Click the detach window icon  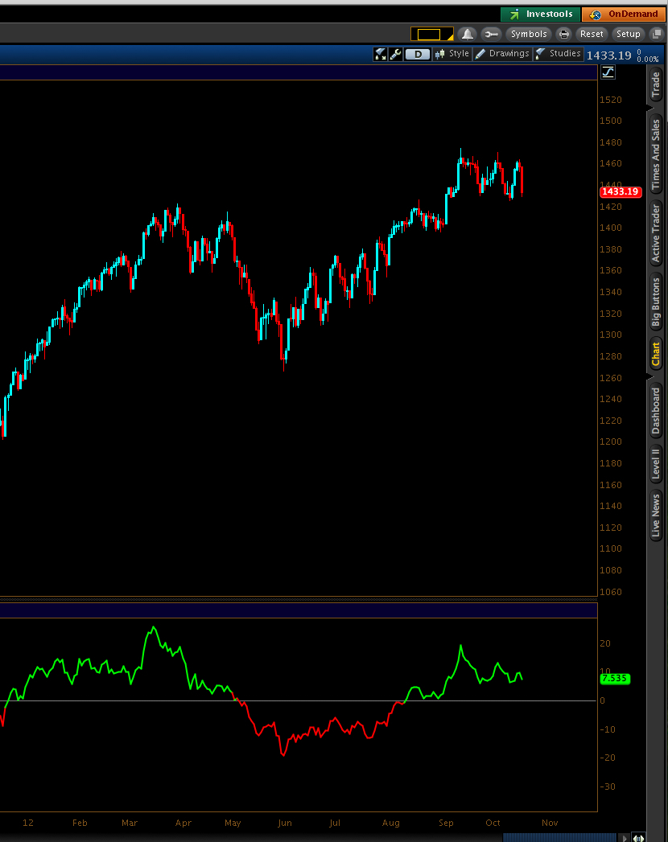click(x=657, y=35)
